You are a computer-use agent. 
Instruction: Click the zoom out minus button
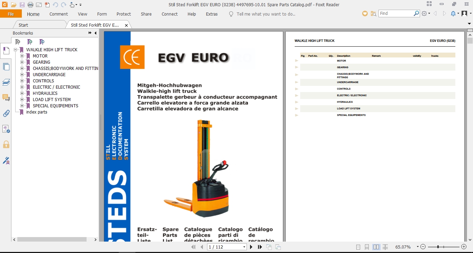pyautogui.click(x=423, y=247)
